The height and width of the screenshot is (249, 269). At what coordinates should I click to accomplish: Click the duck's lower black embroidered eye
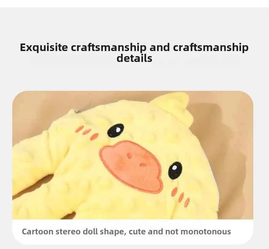175,170
